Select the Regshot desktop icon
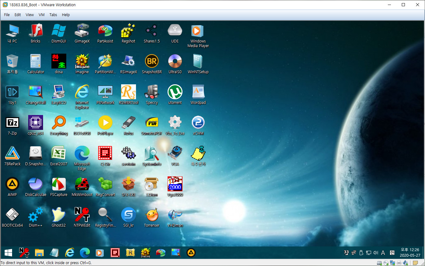The width and height of the screenshot is (425, 266). pos(129,33)
